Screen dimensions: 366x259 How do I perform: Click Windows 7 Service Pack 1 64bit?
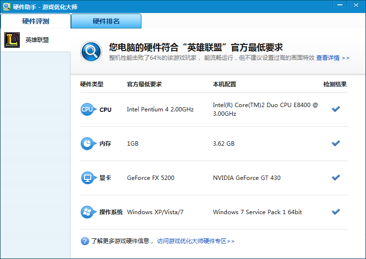pos(257,212)
